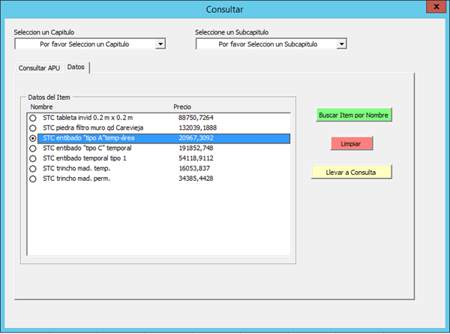
Task: Pick STC entibado 'tipo C' temporal radio
Action: [32, 149]
